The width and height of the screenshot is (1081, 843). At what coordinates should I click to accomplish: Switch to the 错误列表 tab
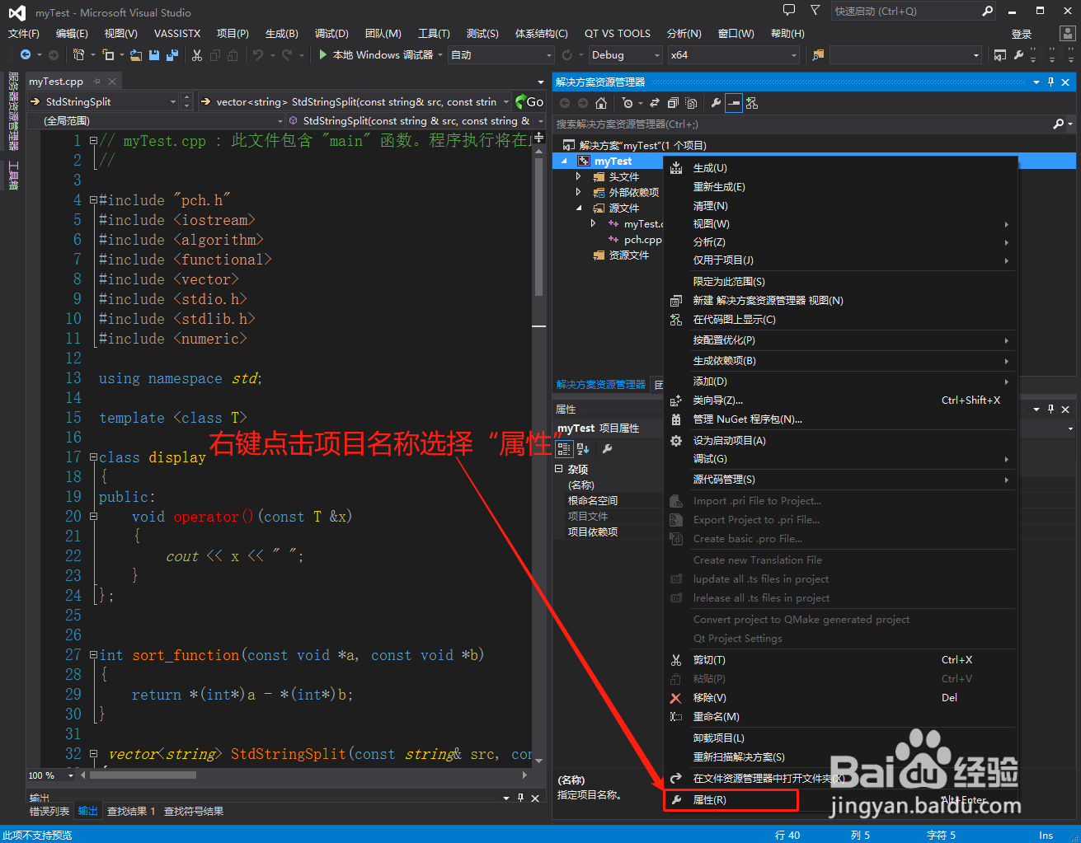[49, 812]
